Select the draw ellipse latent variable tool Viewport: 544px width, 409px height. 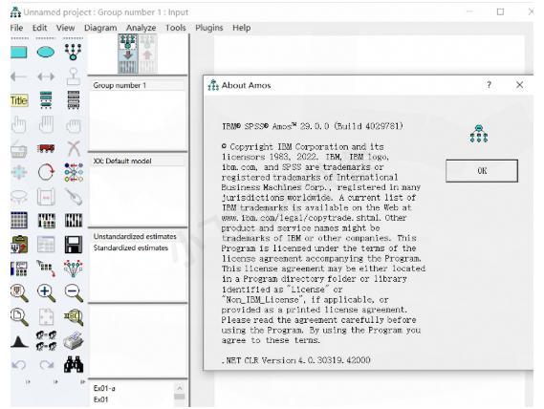pos(46,53)
